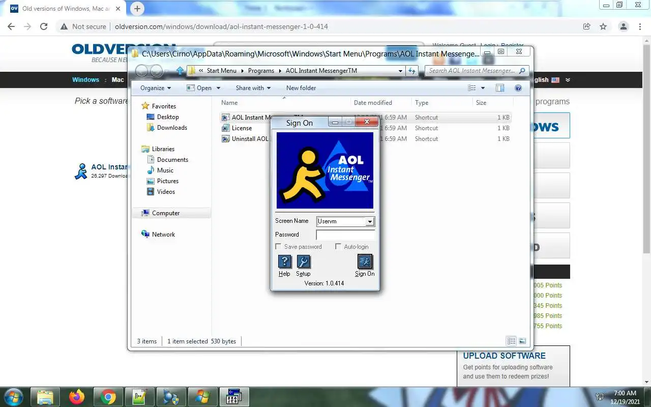
Task: Click Programs breadcrumb in address bar
Action: (x=261, y=71)
